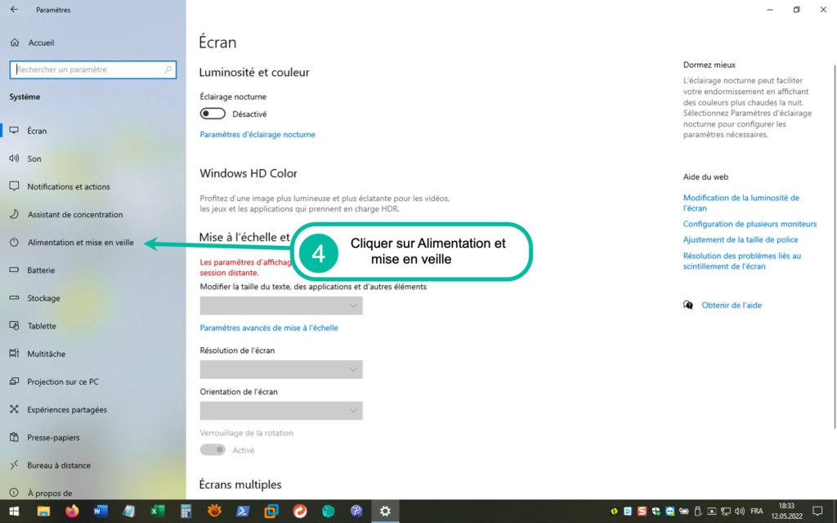Toggle the Éclairage nocturne switch
This screenshot has width=837, height=523.
coord(213,114)
